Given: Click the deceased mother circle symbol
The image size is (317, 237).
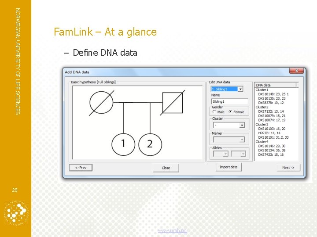Looking at the screenshot, I should [x=101, y=103].
